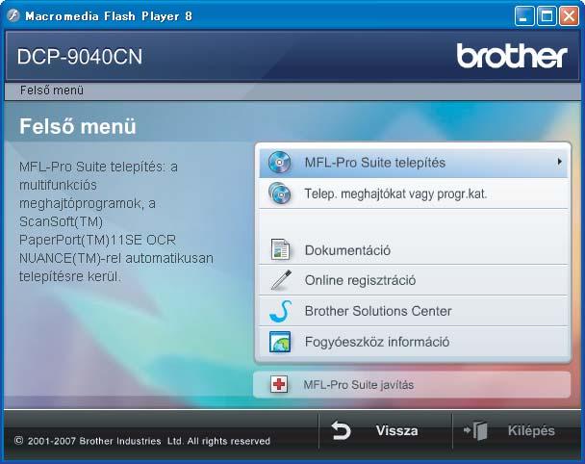Viewport: 585px width, 464px height.
Task: Click the brother logo in the header
Action: click(512, 56)
